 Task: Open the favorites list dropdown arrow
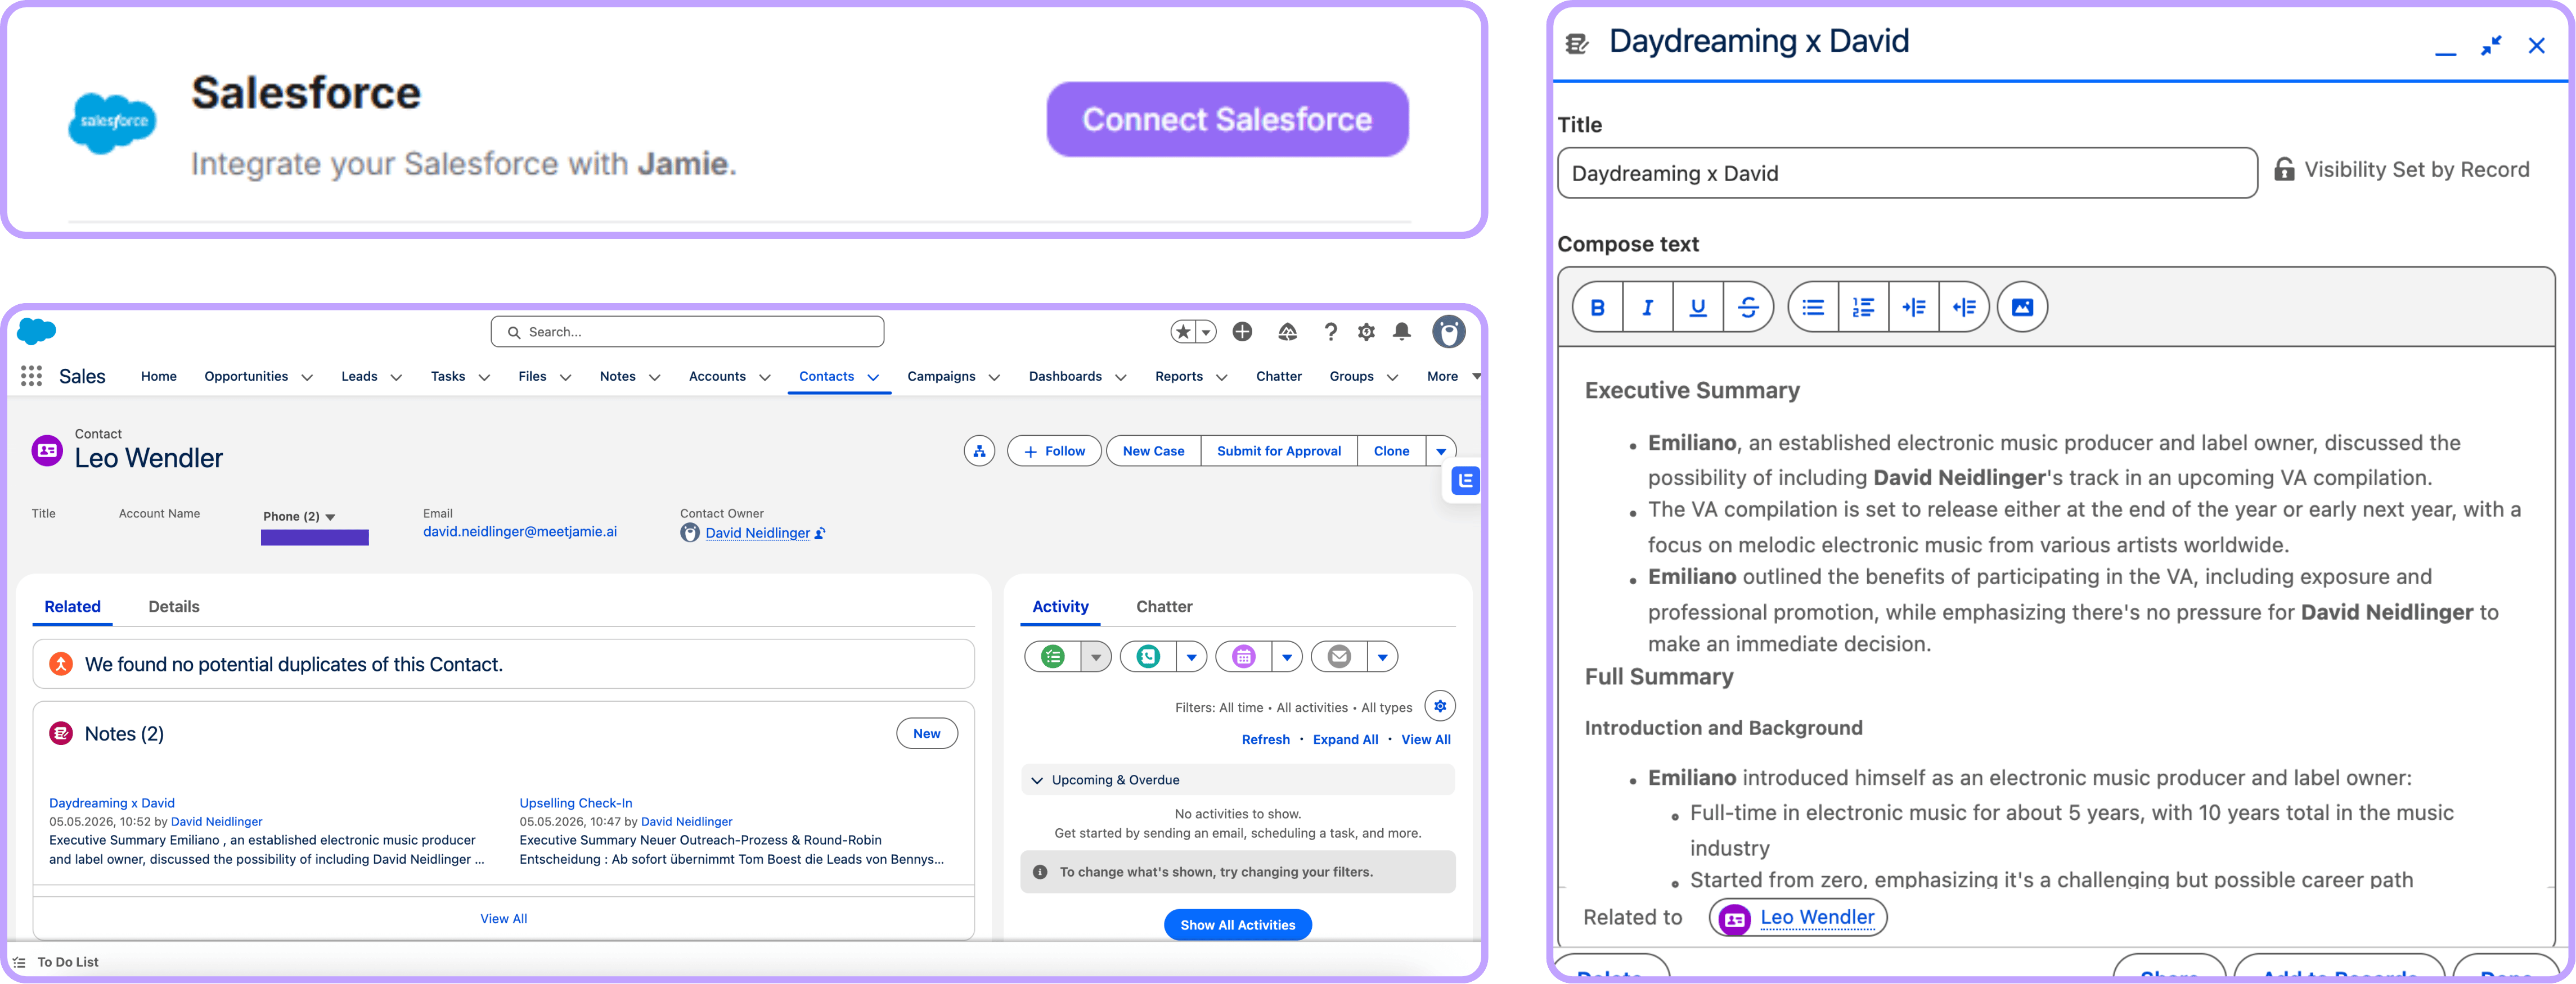click(x=1206, y=332)
